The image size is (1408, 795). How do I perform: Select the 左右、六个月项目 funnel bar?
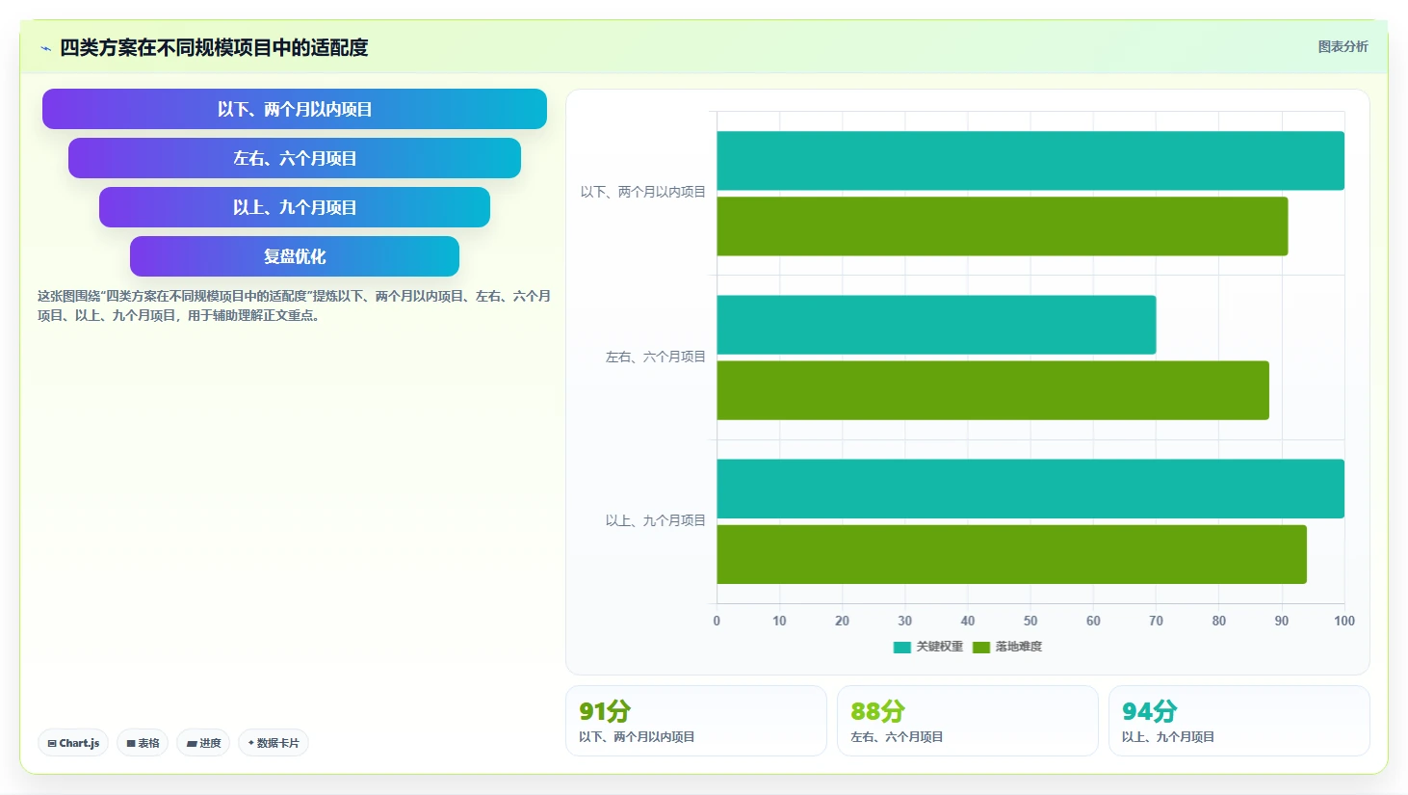[x=295, y=158]
